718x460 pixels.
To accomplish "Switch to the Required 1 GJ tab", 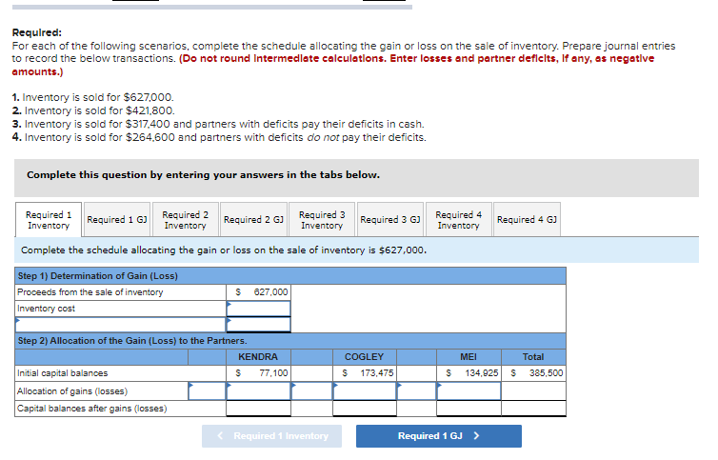I will (117, 220).
